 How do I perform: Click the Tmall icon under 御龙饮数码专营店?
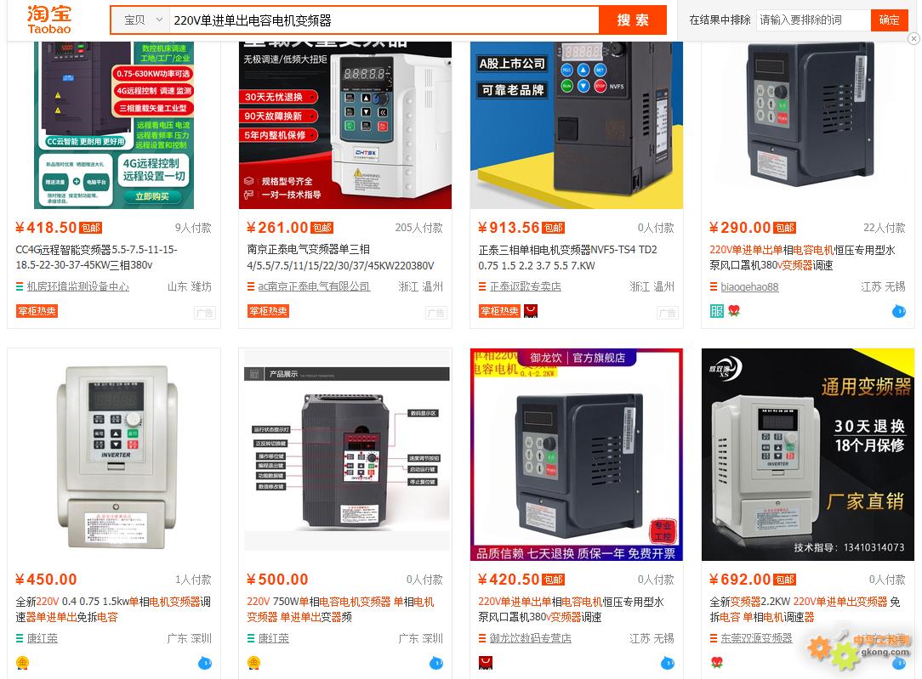click(x=486, y=663)
